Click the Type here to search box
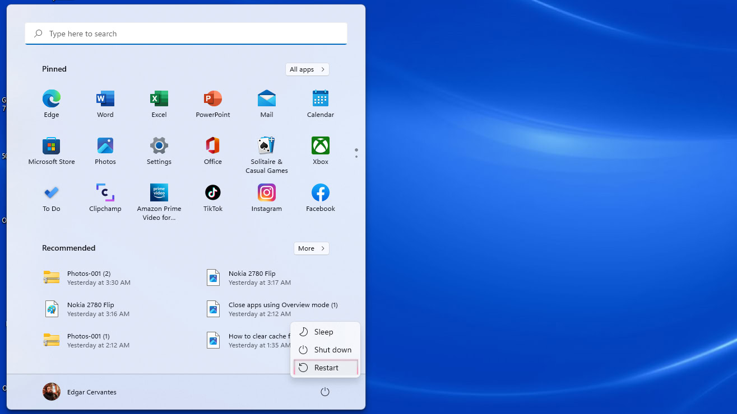737x414 pixels. pos(186,34)
